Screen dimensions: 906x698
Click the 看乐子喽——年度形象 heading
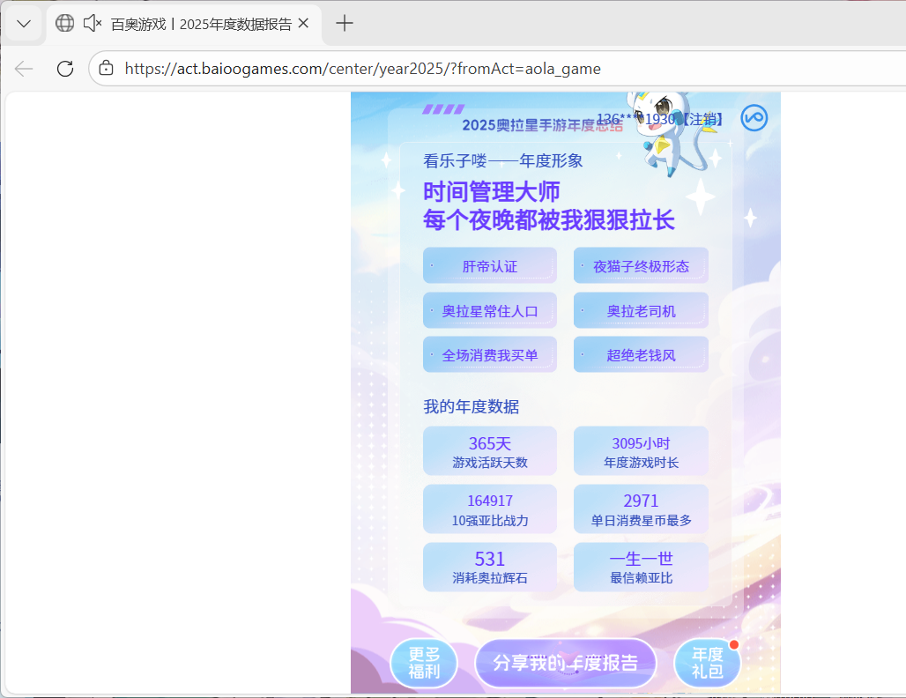[x=502, y=160]
